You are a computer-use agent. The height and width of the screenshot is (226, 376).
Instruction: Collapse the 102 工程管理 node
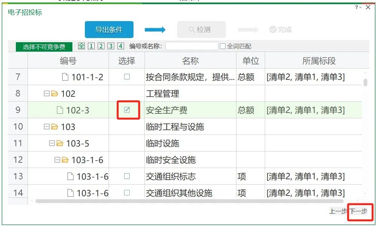point(47,93)
